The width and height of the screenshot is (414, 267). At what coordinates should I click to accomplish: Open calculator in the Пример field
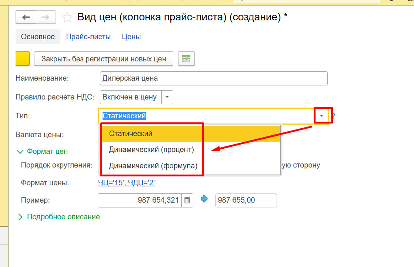click(x=187, y=200)
